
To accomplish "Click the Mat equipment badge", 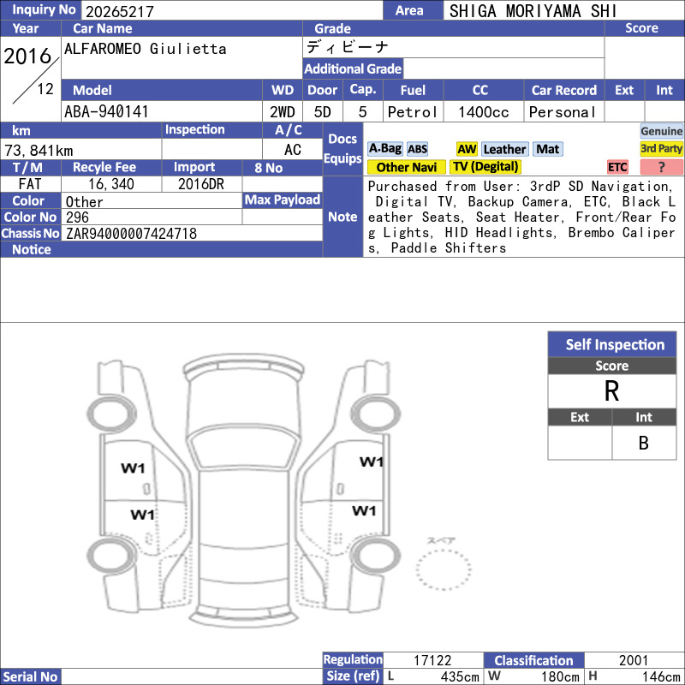I will [547, 149].
